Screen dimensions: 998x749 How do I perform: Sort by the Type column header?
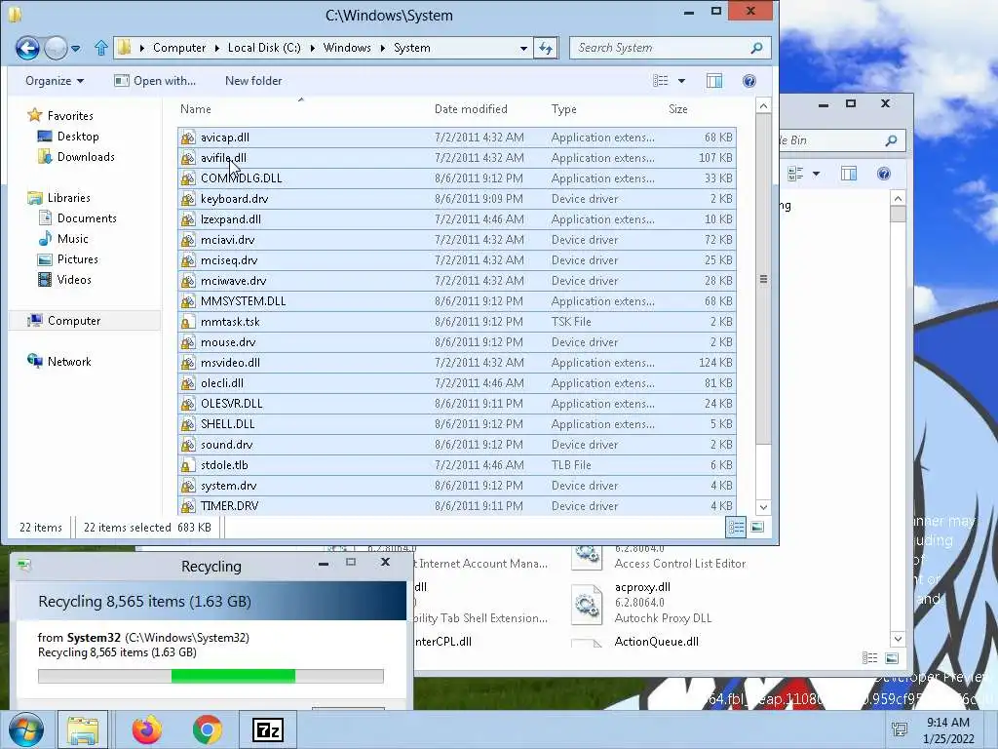(564, 109)
